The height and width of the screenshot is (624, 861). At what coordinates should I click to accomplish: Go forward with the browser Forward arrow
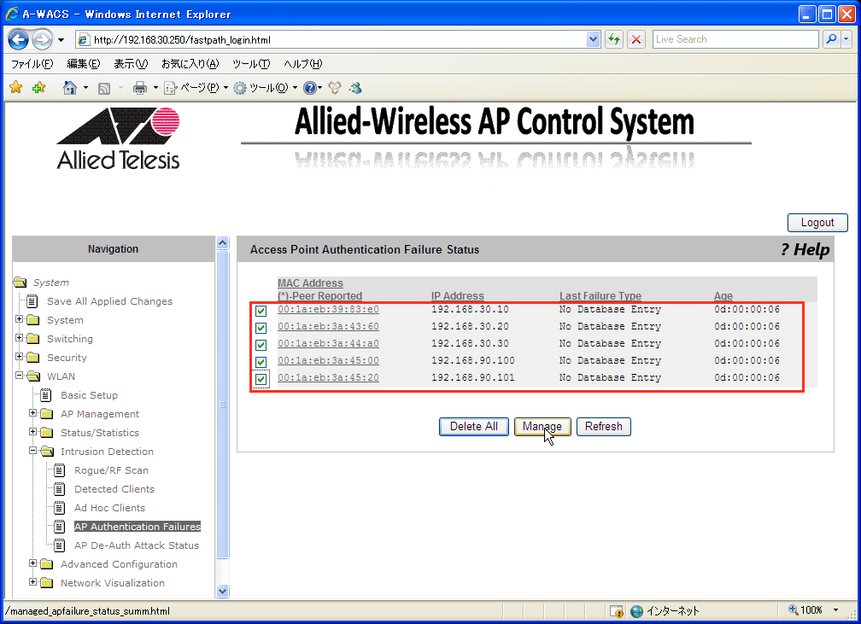point(42,39)
